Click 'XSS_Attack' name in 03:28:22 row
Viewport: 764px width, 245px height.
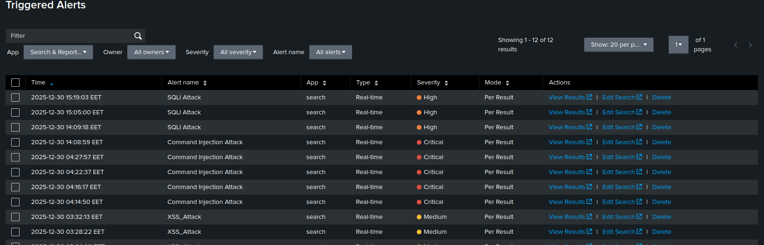tap(184, 232)
